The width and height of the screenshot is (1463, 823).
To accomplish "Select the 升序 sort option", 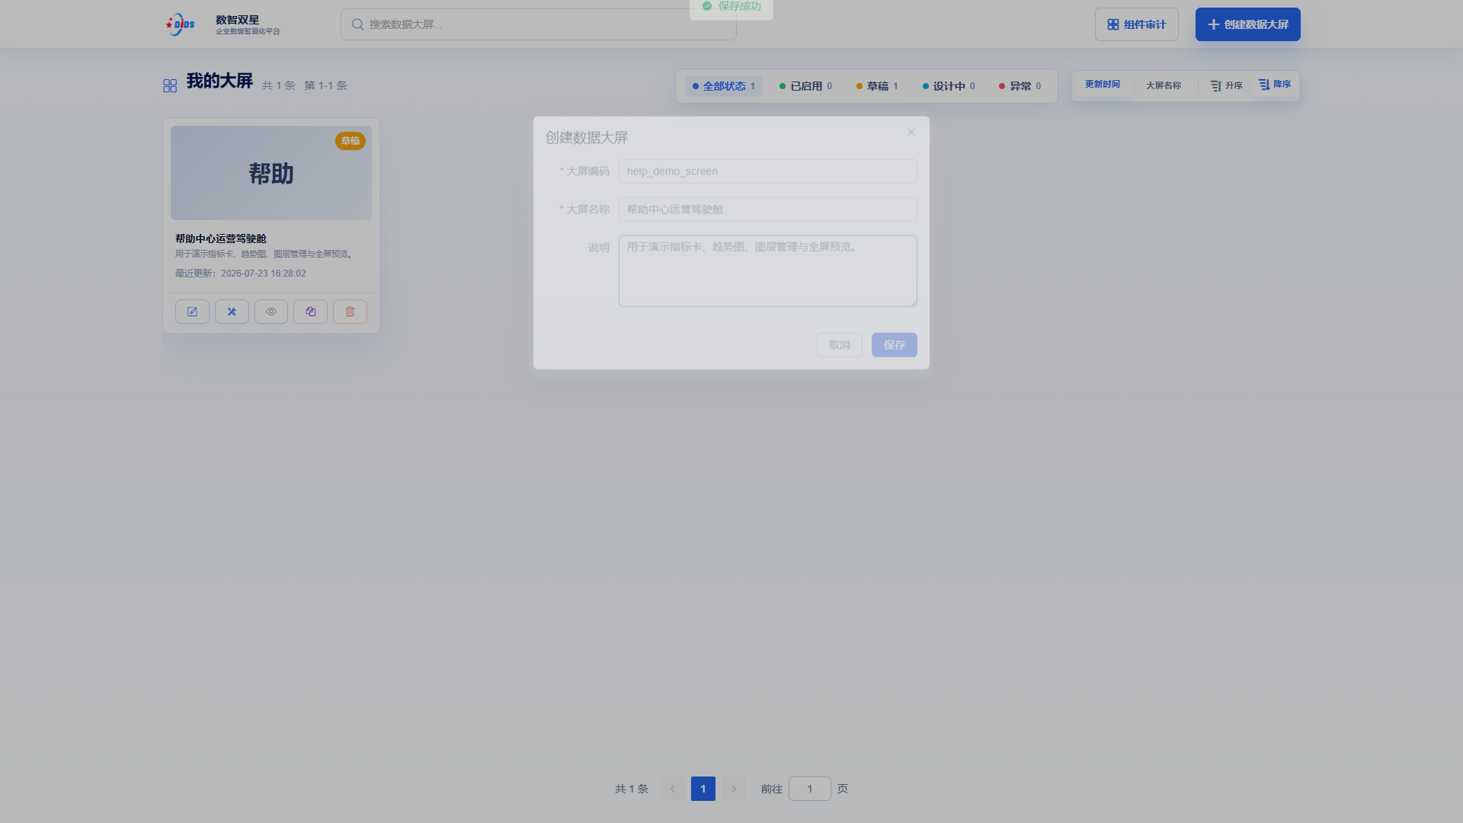I will pyautogui.click(x=1227, y=86).
